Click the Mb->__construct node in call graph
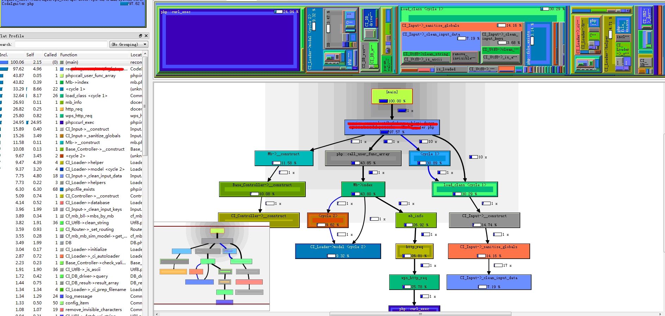The image size is (665, 316). (x=284, y=158)
